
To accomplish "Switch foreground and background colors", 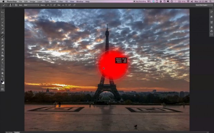I will click(3, 79).
